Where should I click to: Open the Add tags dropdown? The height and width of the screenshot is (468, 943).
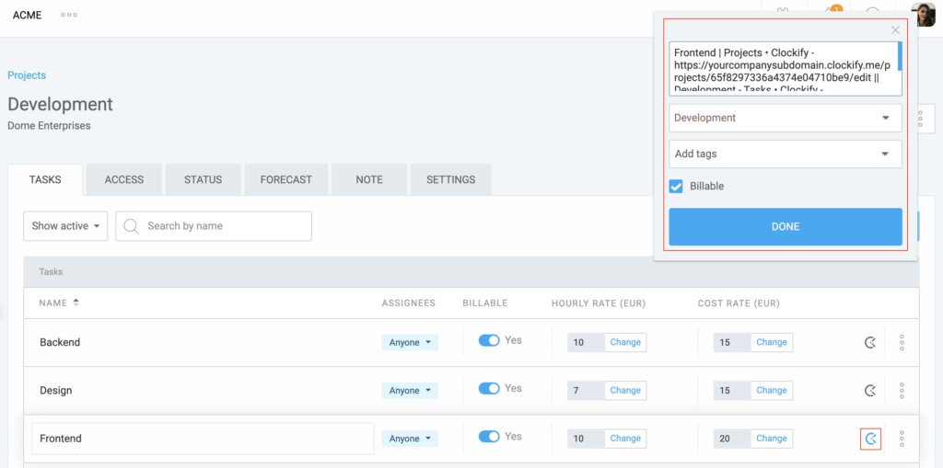pyautogui.click(x=785, y=154)
